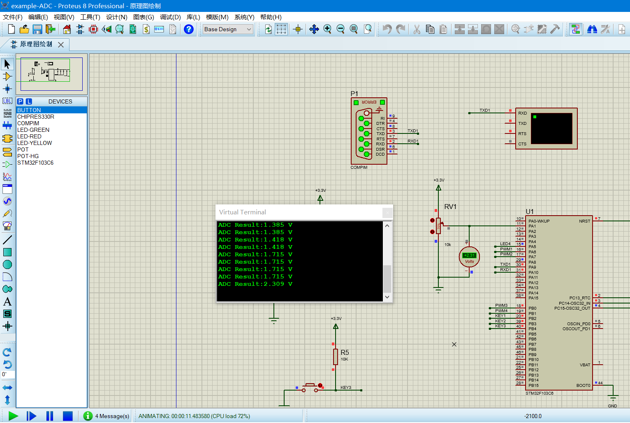Image resolution: width=630 pixels, height=423 pixels.
Task: Redraw the display with refresh icon
Action: coord(268,29)
